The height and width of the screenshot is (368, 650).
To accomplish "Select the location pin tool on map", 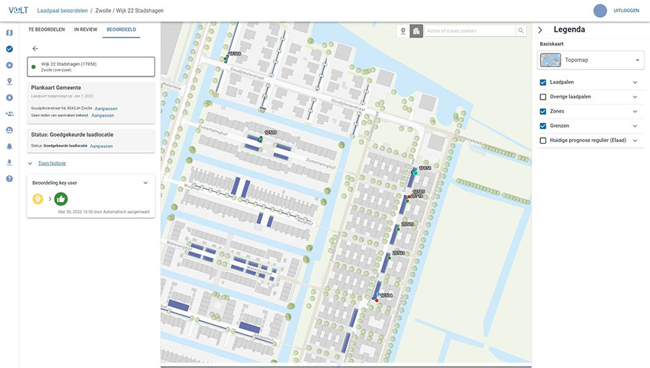I will point(403,31).
